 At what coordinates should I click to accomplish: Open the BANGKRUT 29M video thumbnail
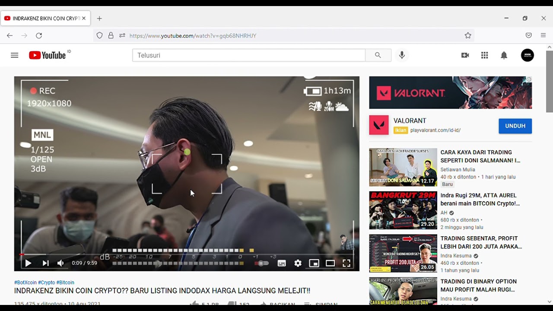403,210
